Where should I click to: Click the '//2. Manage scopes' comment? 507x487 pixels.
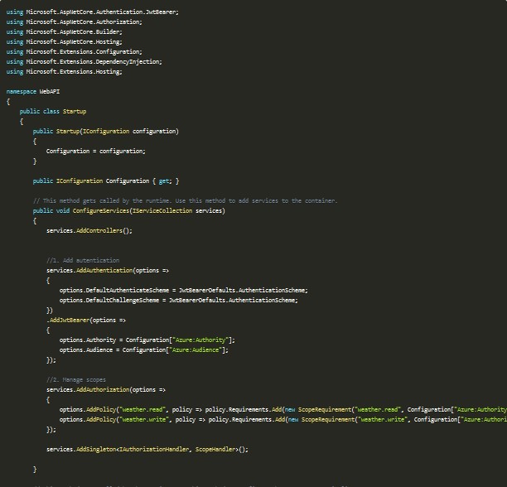coord(76,379)
